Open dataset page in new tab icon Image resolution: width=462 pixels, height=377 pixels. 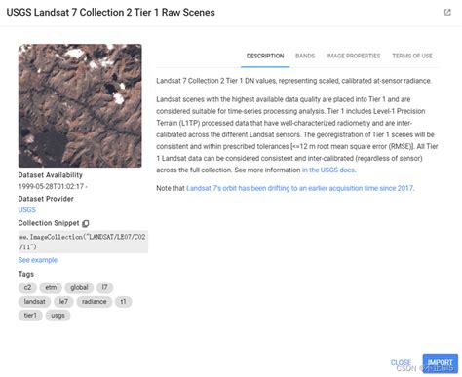click(447, 13)
